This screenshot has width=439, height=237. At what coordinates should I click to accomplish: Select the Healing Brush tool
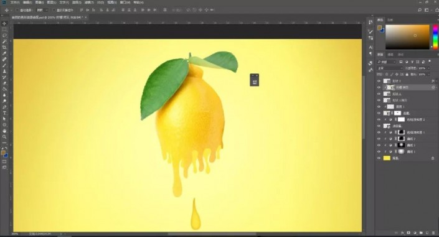point(4,59)
